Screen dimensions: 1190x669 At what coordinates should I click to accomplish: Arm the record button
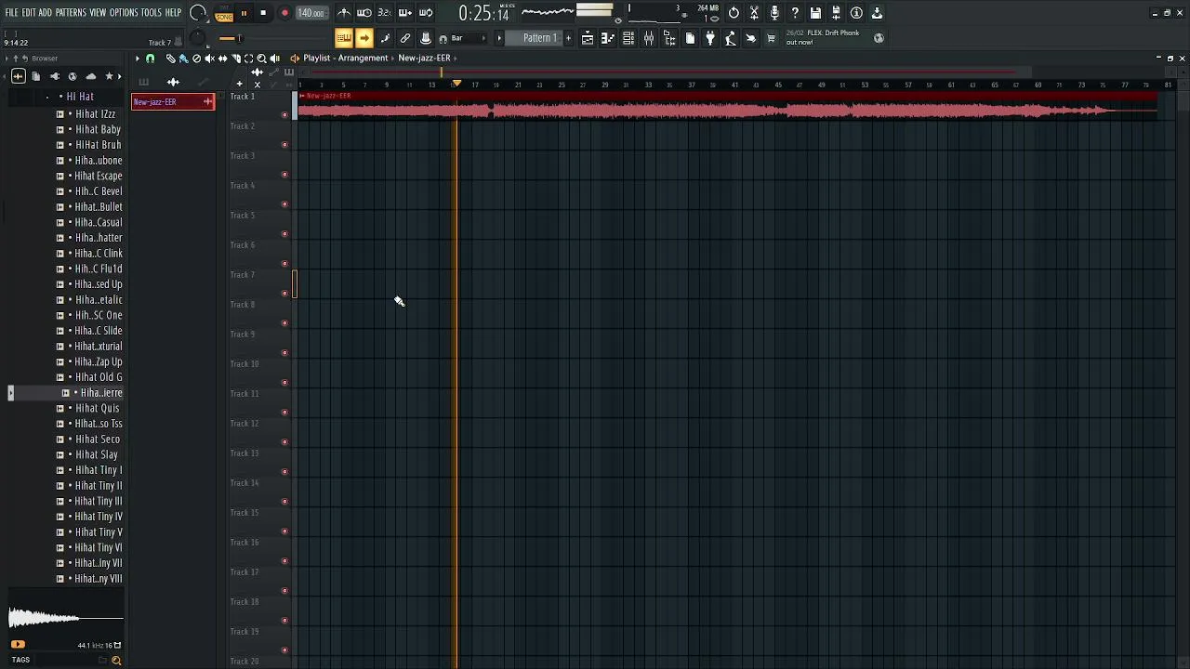(284, 13)
